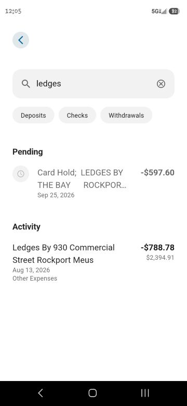Toggle the Withdrawals filter chip
187x406 pixels.
(x=126, y=115)
